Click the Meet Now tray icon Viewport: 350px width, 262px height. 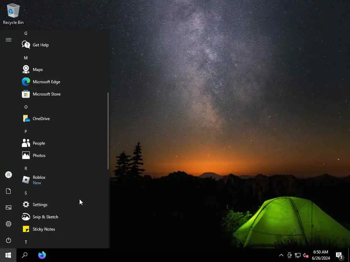[x=290, y=255]
